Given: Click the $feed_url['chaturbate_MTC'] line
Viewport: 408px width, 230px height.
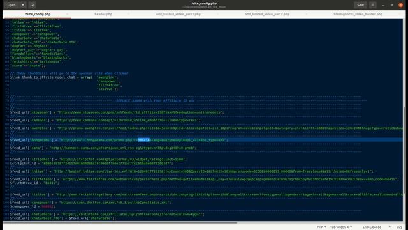Looking at the screenshot, I should pos(63,218).
